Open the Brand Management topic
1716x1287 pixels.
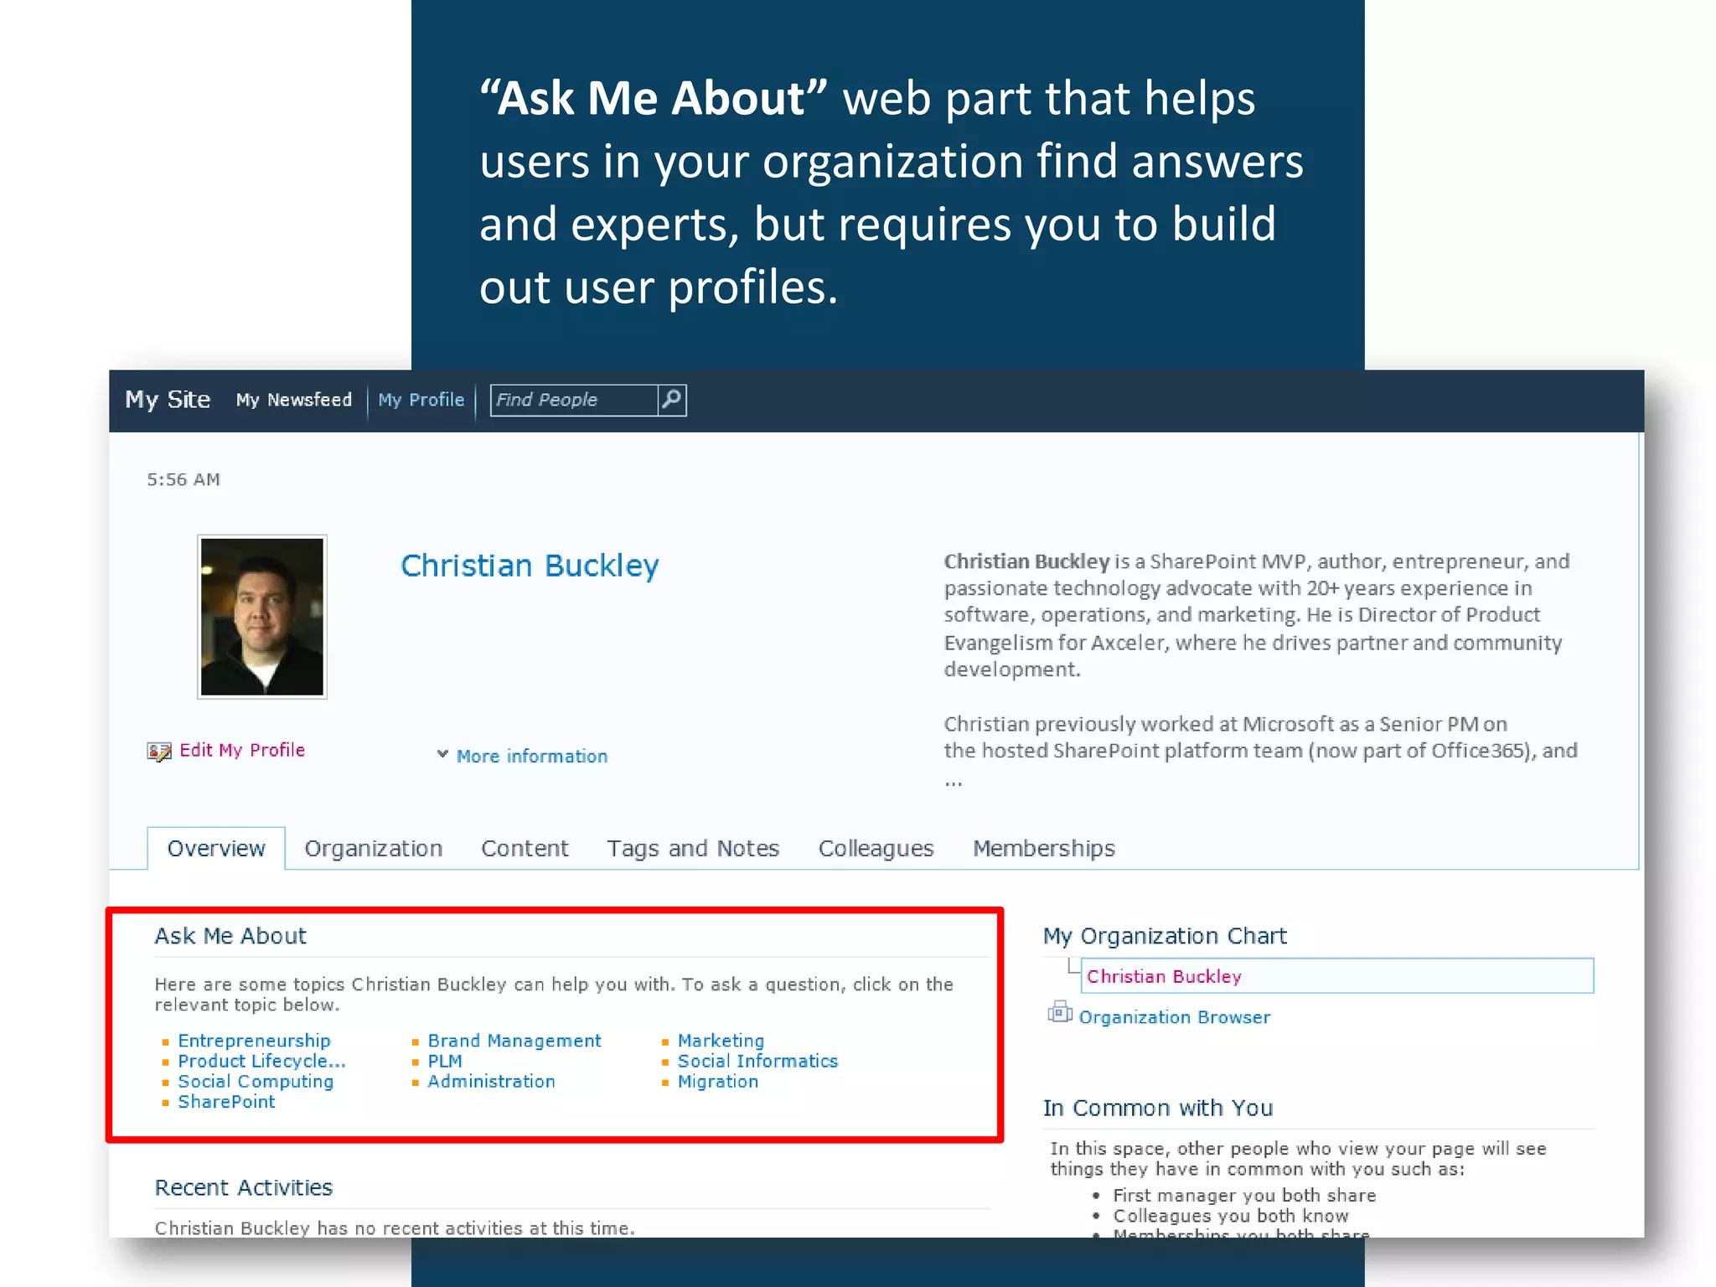(514, 1041)
